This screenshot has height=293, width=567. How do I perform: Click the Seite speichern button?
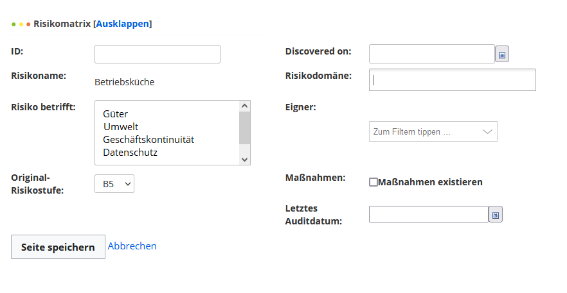58,247
